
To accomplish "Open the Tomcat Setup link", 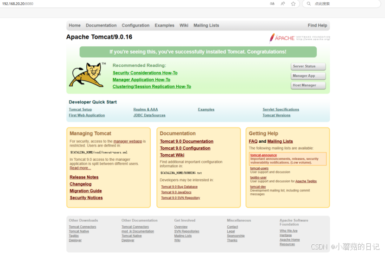I will [80, 109].
